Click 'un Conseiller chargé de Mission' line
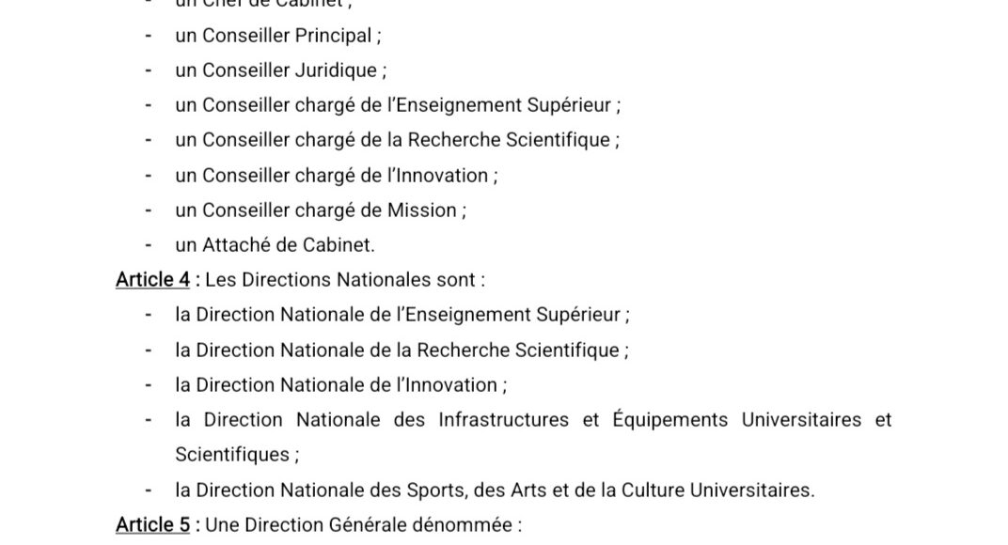The width and height of the screenshot is (1008, 545). [321, 210]
